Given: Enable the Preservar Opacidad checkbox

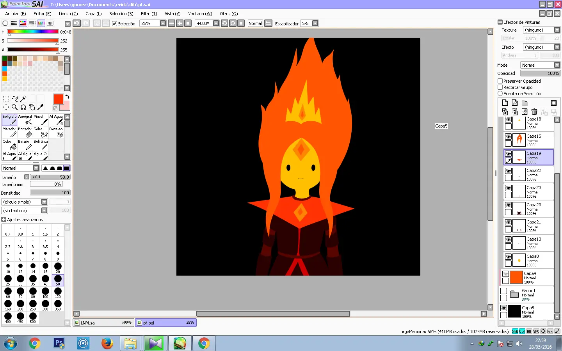Looking at the screenshot, I should point(500,81).
